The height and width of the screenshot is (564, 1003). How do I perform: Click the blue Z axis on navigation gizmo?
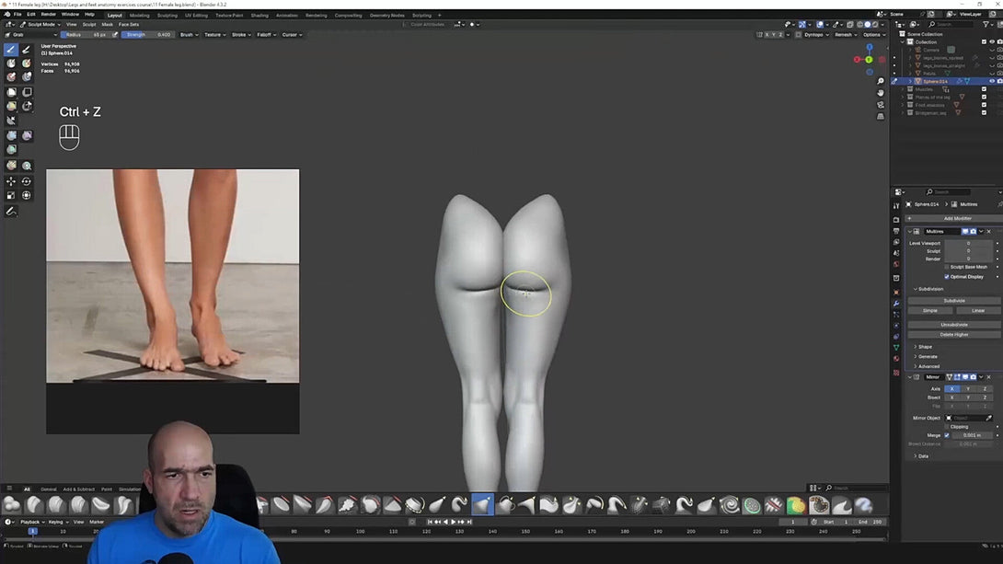(870, 47)
